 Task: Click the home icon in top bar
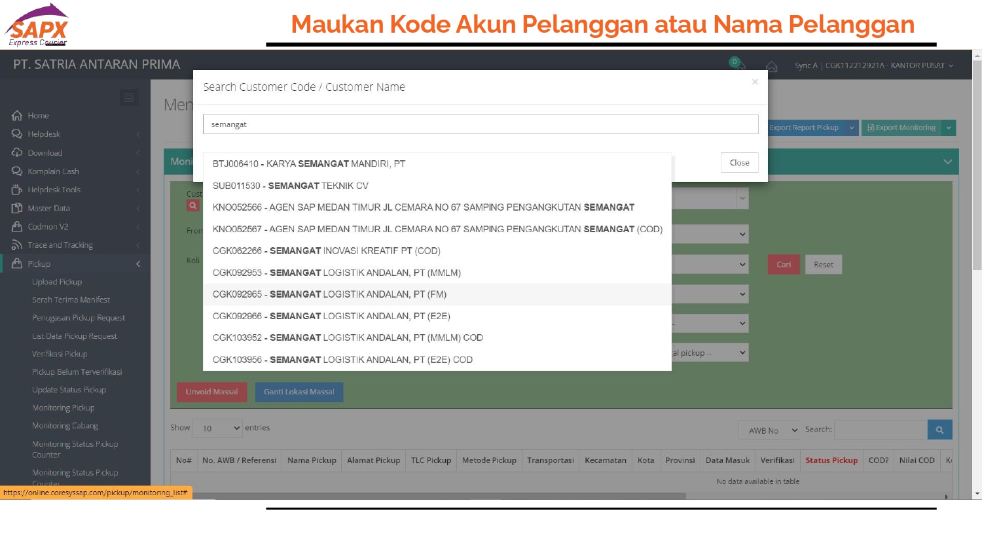(772, 66)
